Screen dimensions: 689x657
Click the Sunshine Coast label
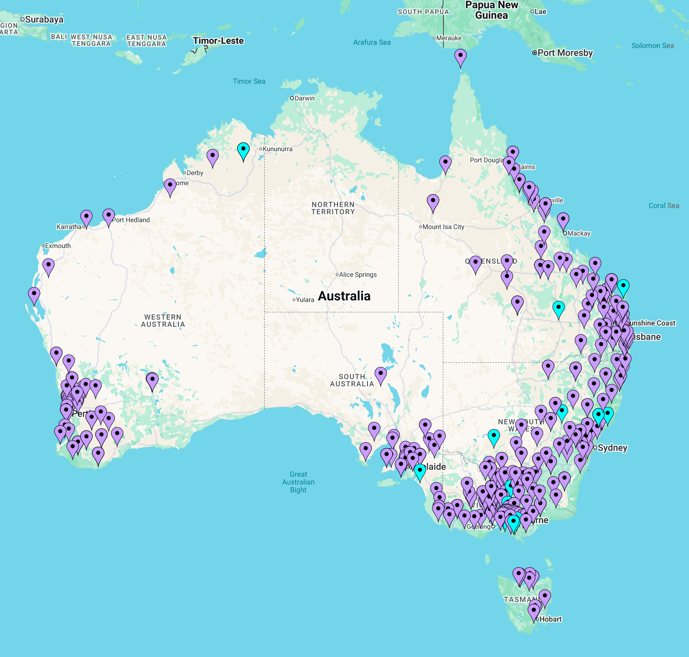coord(652,323)
